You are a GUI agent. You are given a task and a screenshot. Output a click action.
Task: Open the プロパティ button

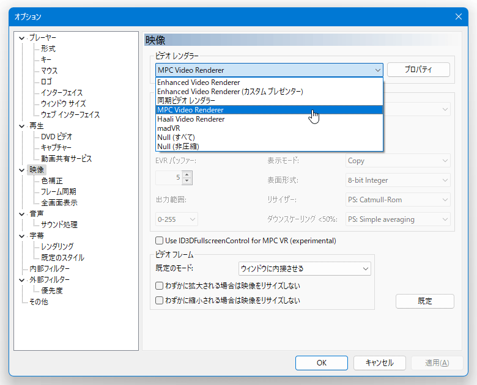418,70
